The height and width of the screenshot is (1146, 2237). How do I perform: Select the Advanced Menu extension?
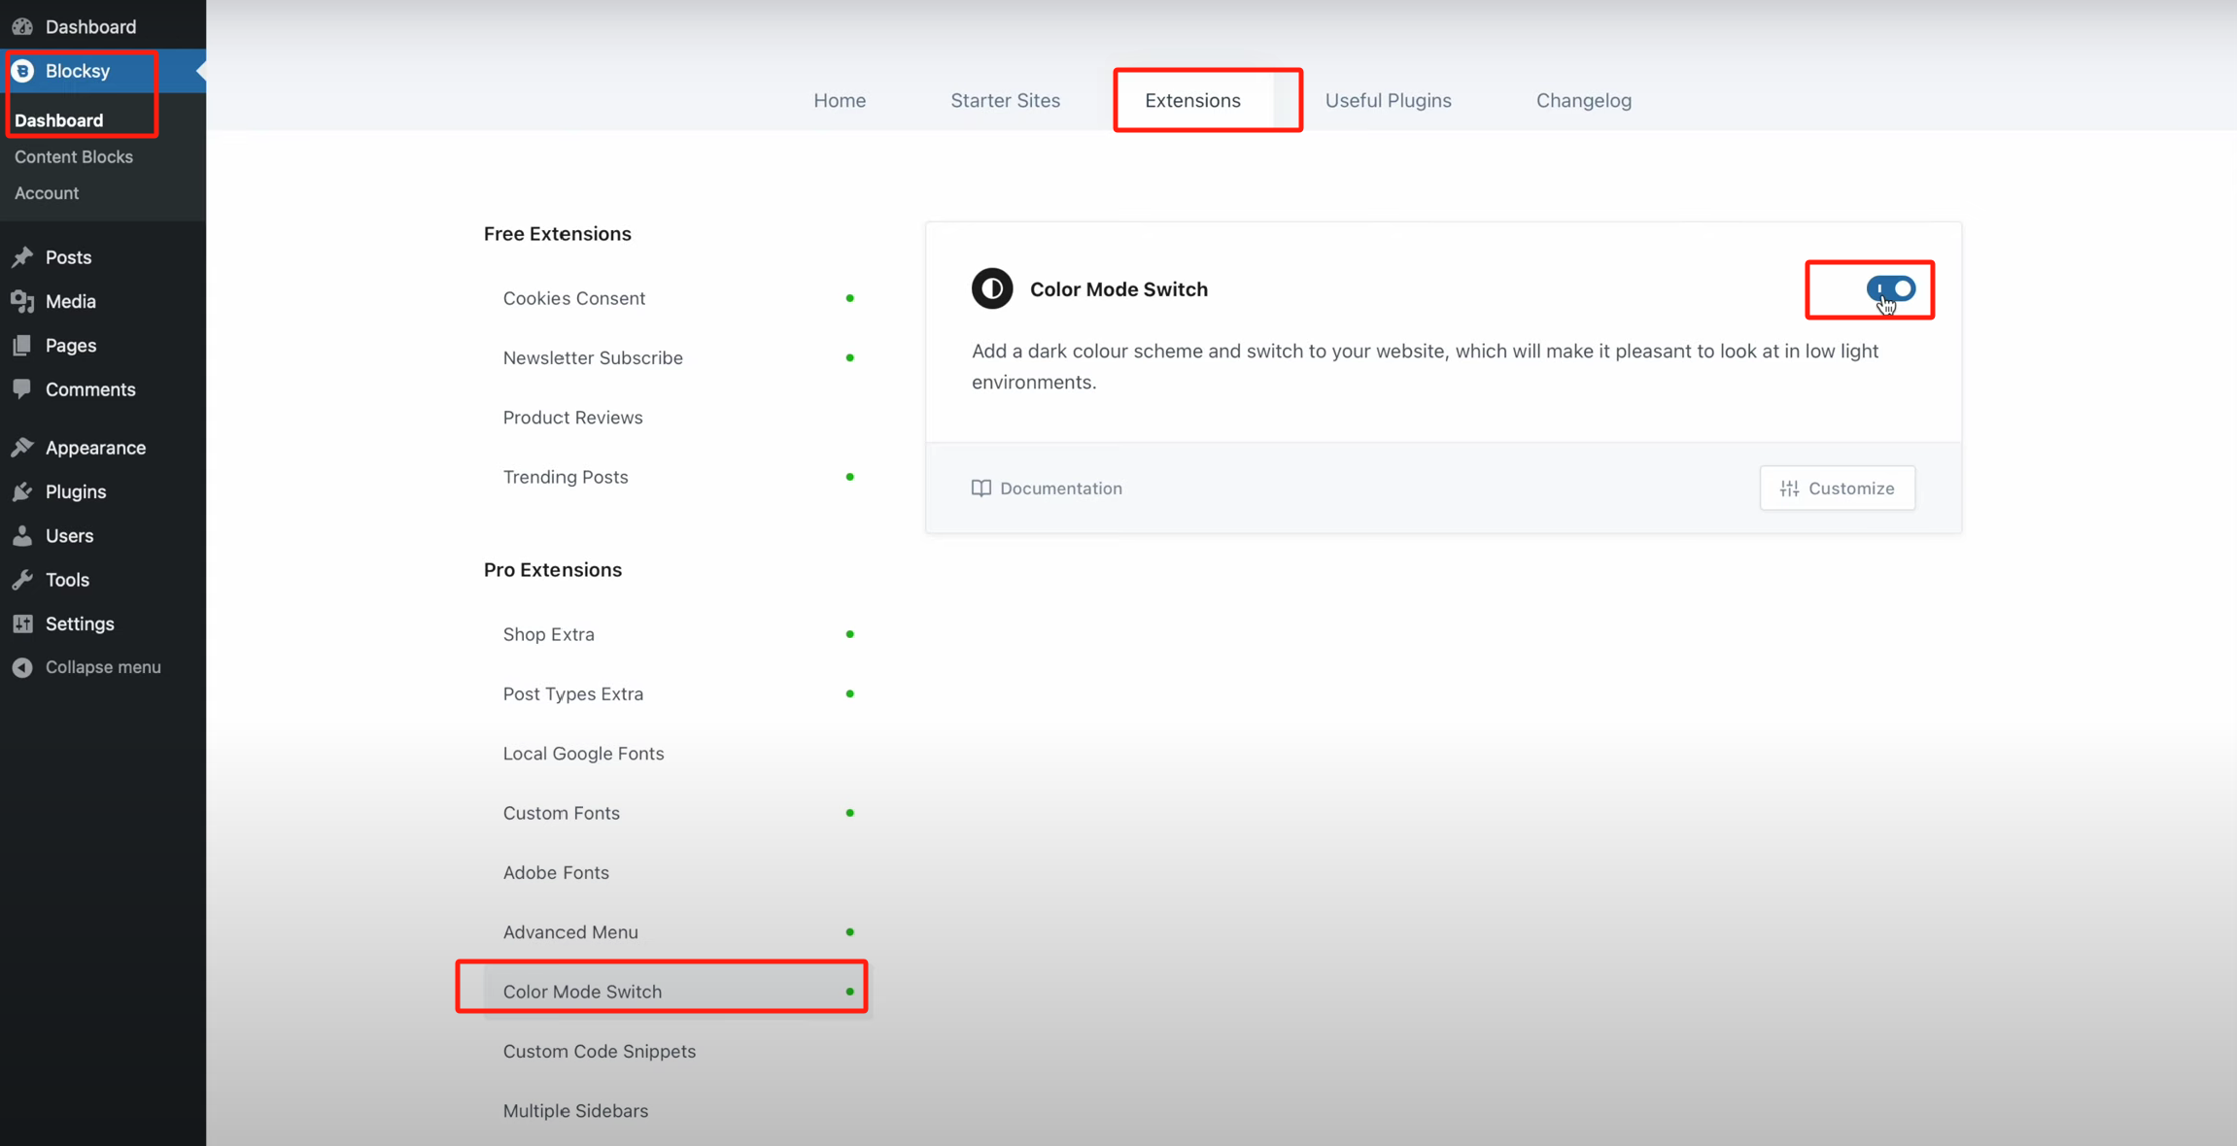(x=570, y=932)
